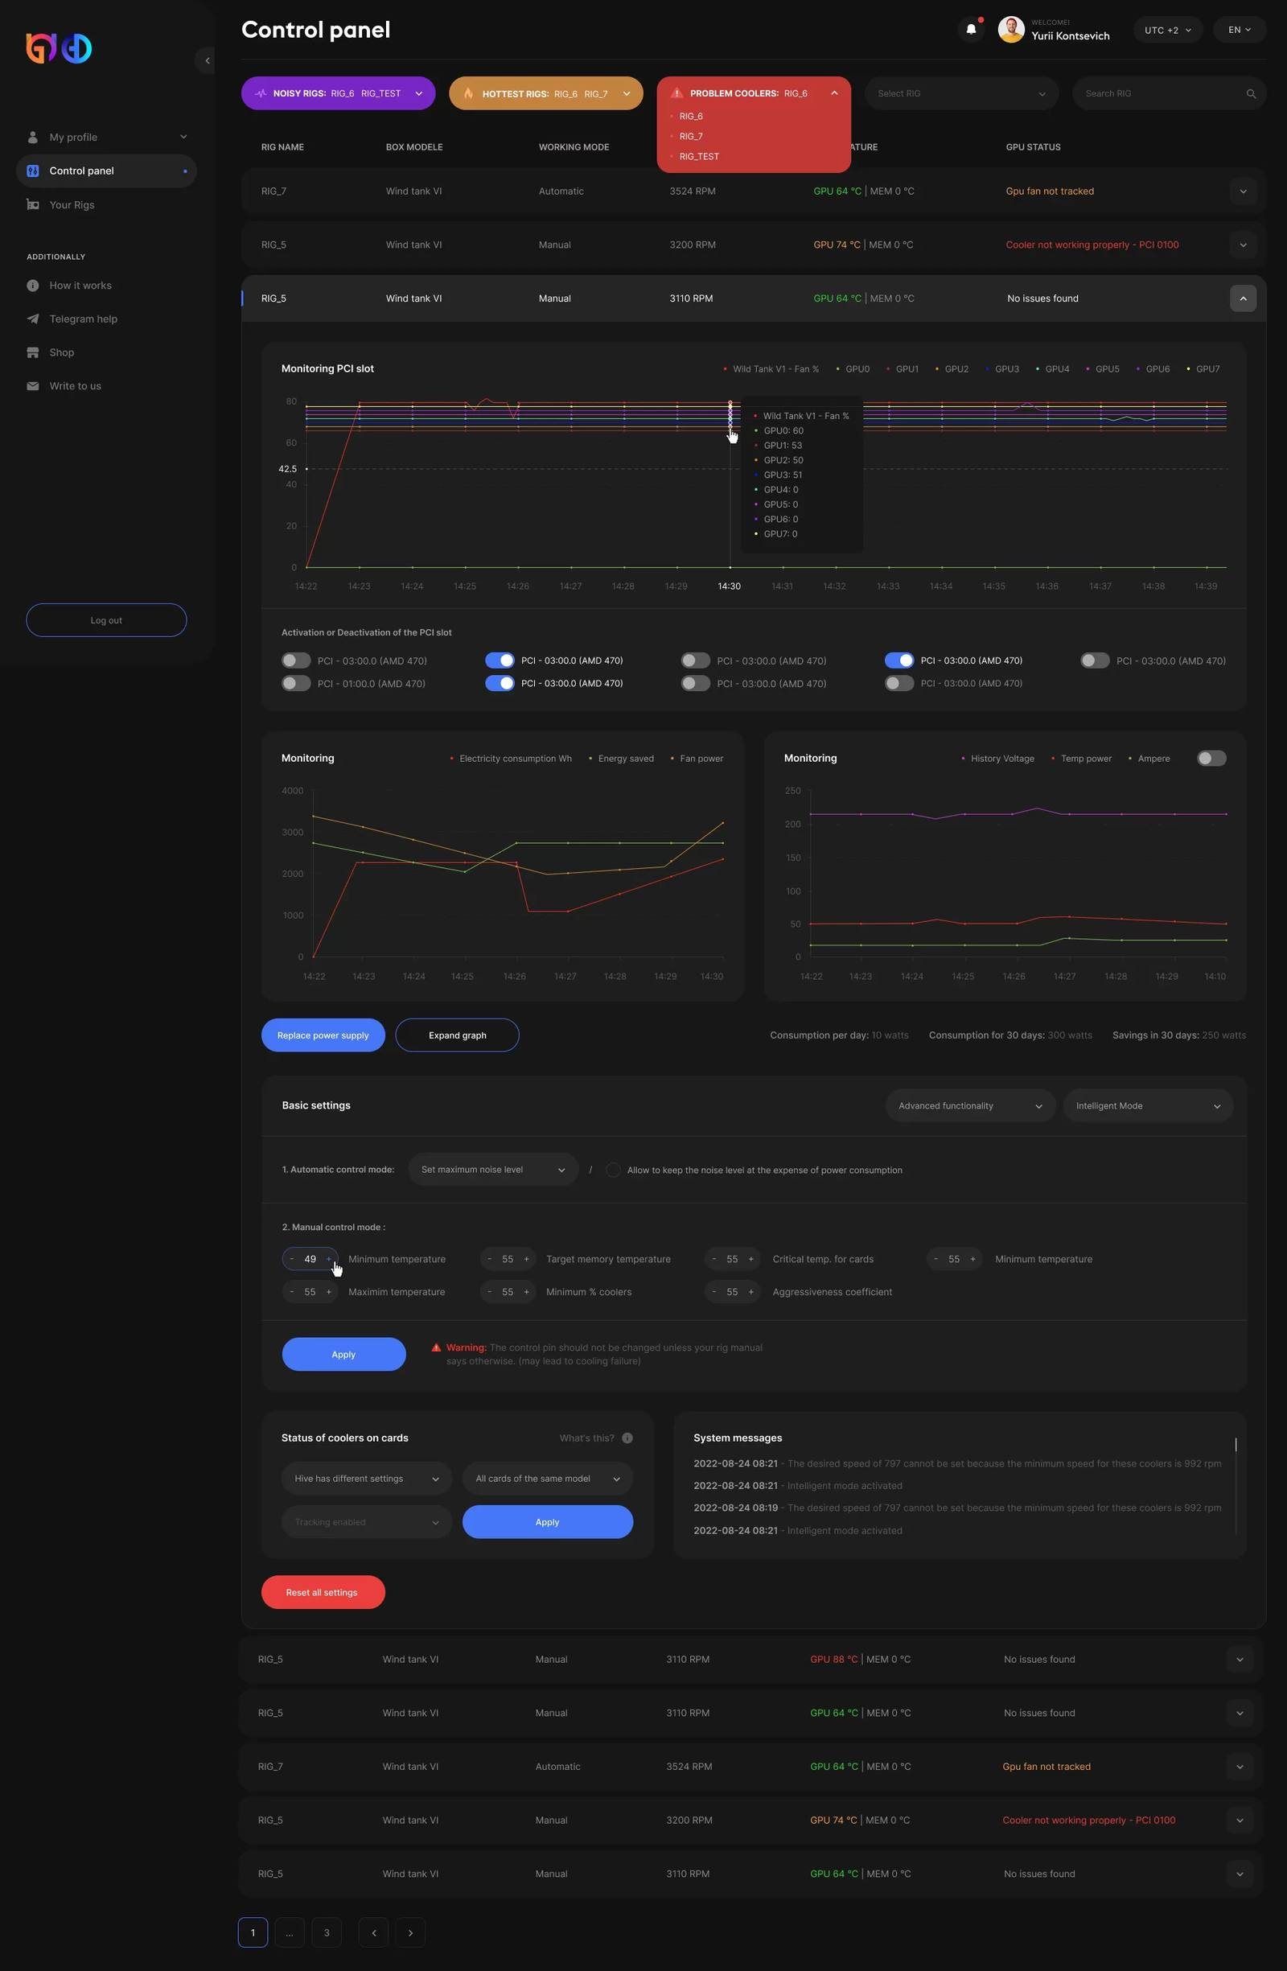This screenshot has height=1971, width=1287.
Task: Decrease Target memory temperature with minus
Action: [x=489, y=1259]
